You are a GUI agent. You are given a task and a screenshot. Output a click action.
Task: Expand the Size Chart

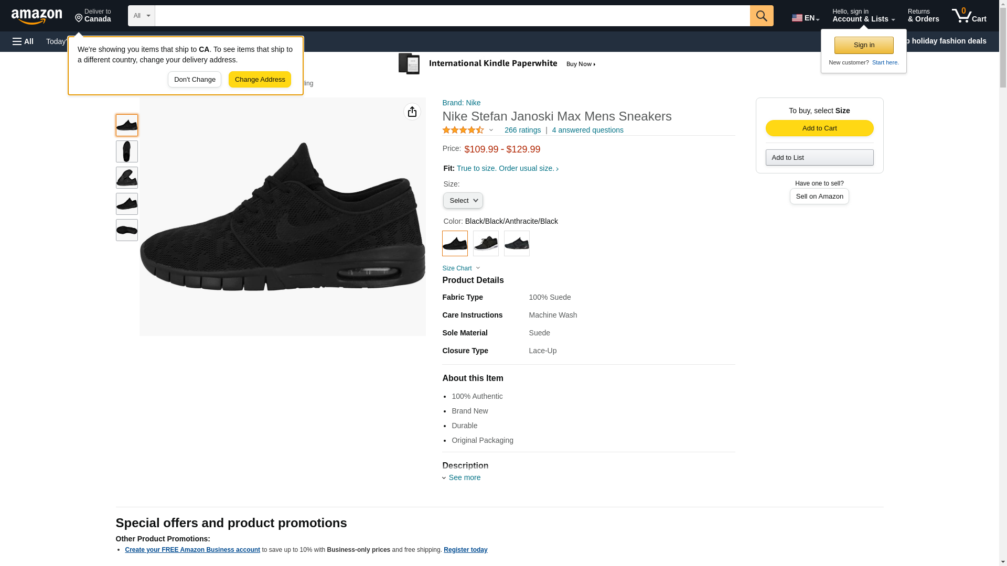460,268
